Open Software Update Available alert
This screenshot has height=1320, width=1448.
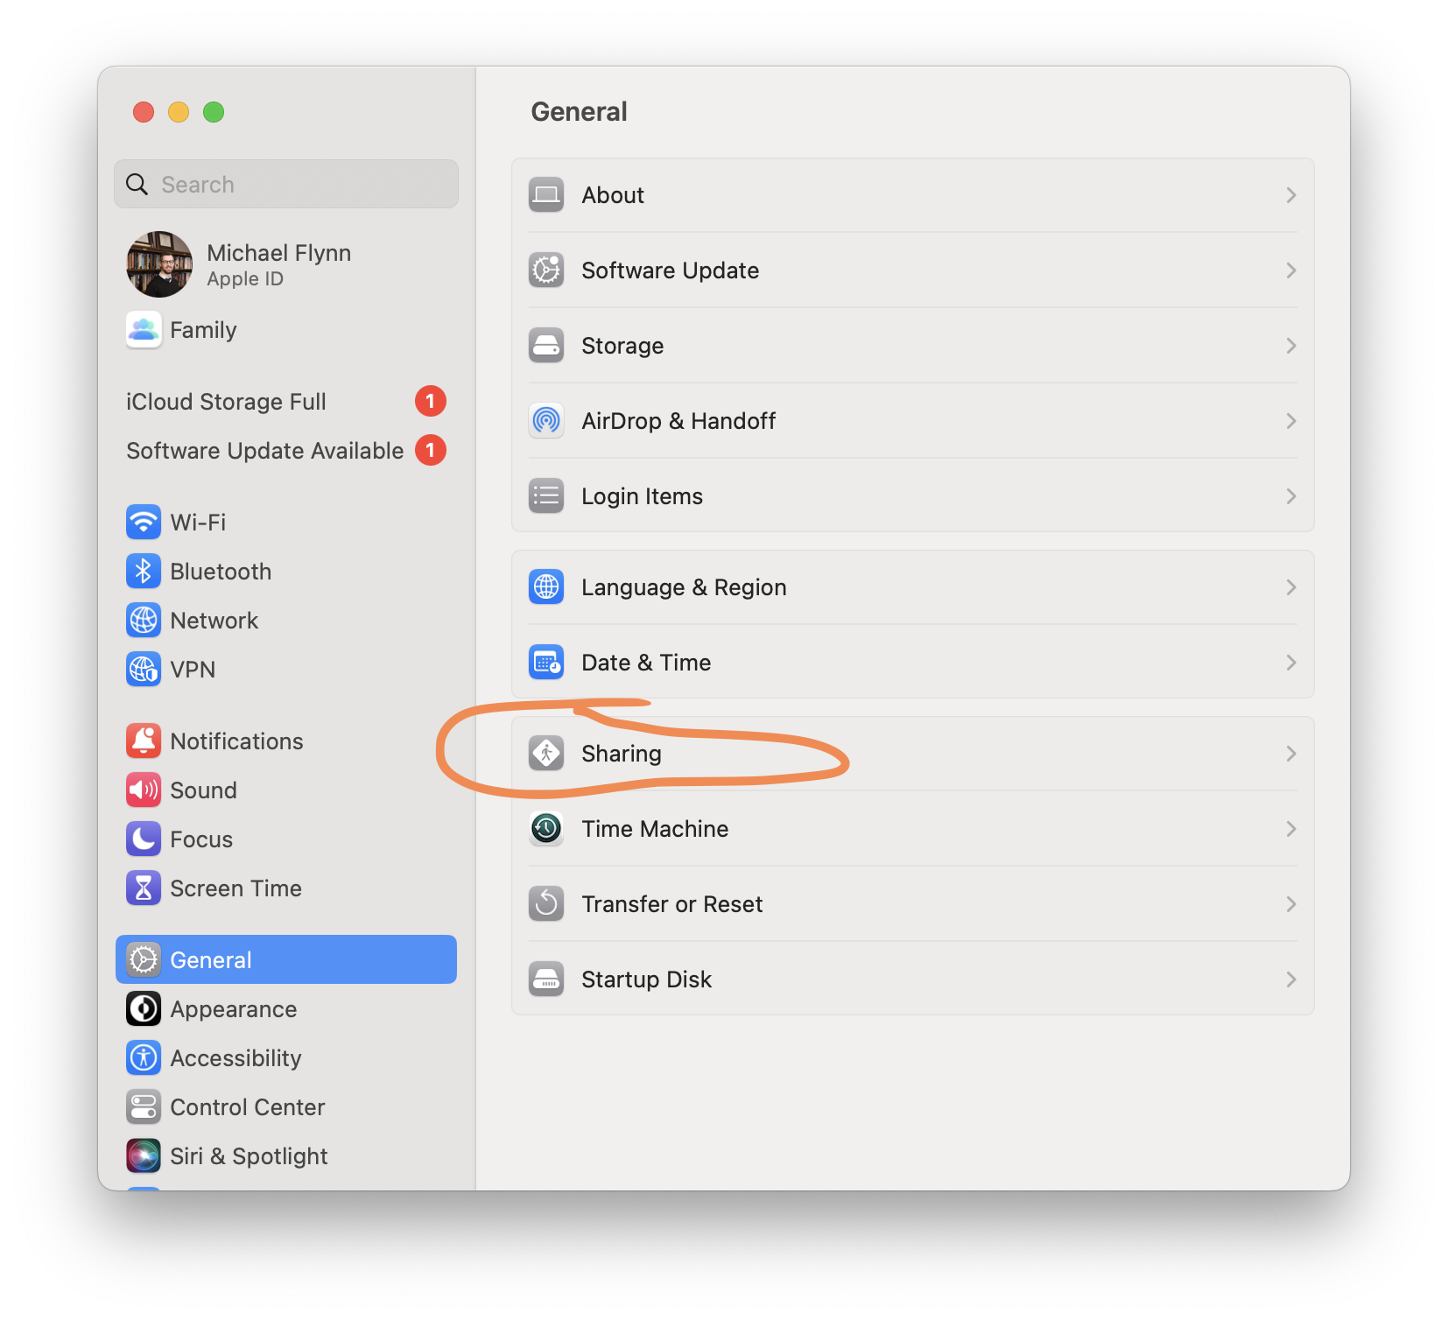(285, 451)
